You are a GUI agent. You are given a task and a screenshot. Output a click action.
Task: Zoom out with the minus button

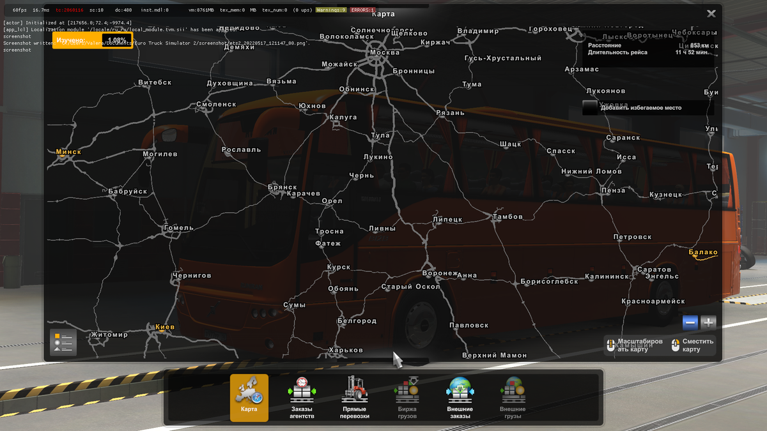pos(690,322)
